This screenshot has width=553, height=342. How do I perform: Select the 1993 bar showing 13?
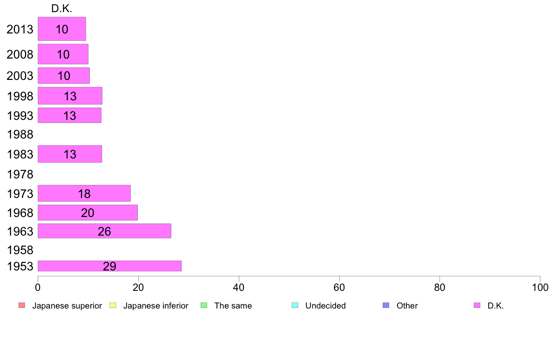pyautogui.click(x=69, y=115)
